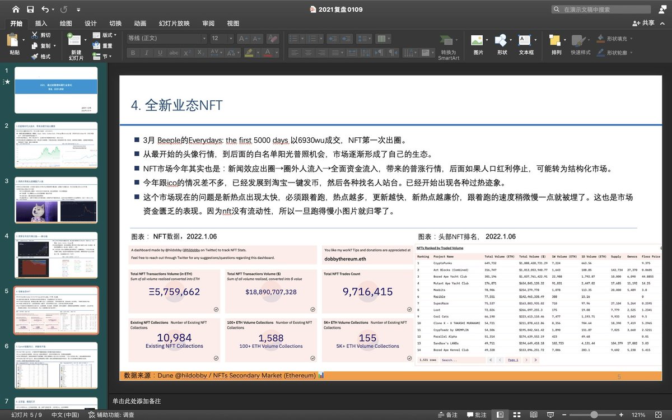Insert a 文本框 text box
The width and height of the screenshot is (672, 420).
[x=526, y=45]
